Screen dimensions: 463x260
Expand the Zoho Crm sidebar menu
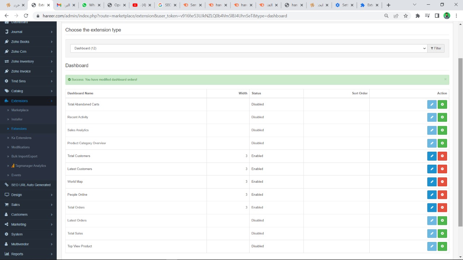28,52
